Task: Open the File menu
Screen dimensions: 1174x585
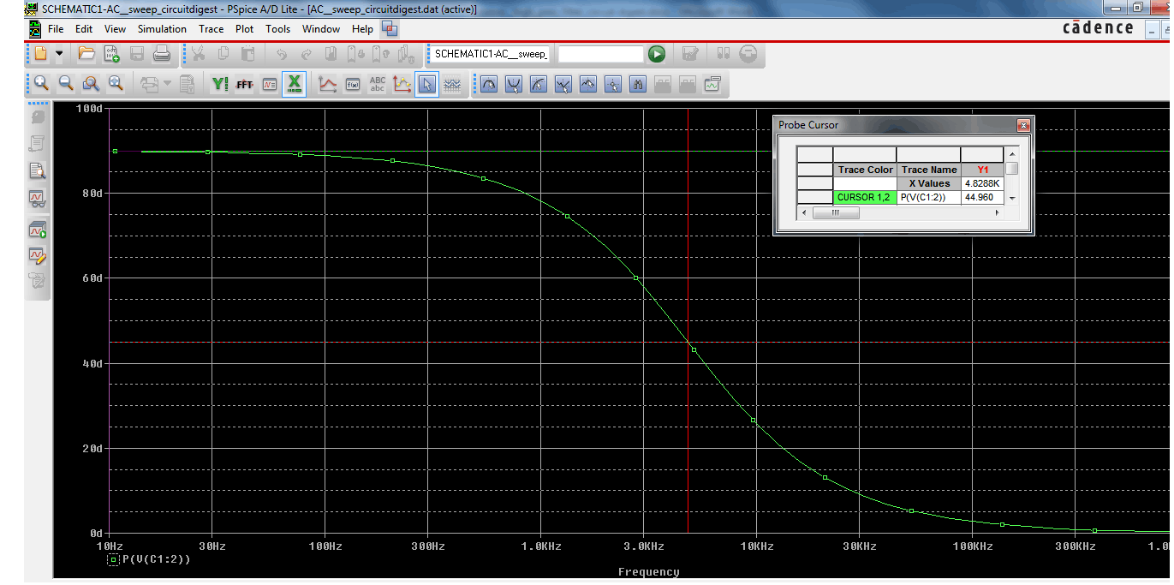Action: click(56, 28)
